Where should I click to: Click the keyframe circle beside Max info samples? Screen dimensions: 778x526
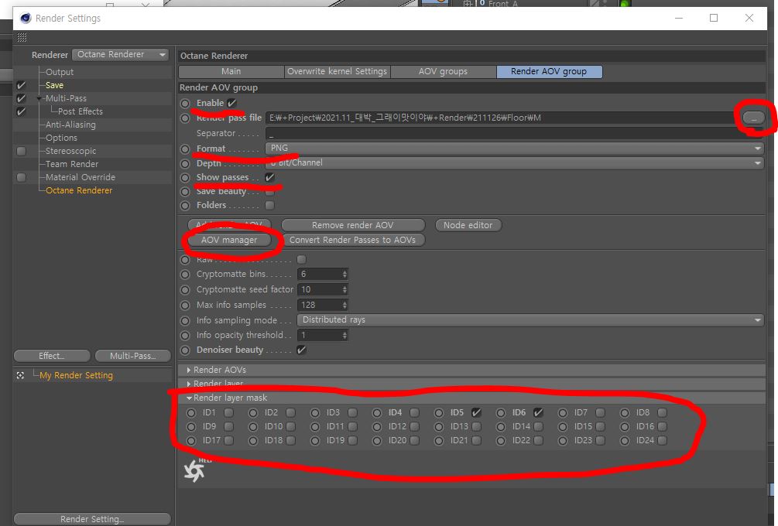[185, 305]
